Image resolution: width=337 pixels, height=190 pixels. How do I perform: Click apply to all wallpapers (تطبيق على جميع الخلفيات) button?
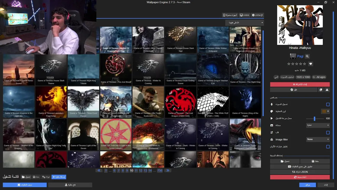[x=300, y=167]
